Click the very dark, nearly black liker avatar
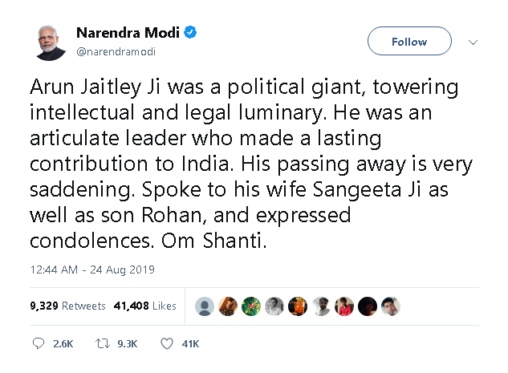 tap(368, 306)
